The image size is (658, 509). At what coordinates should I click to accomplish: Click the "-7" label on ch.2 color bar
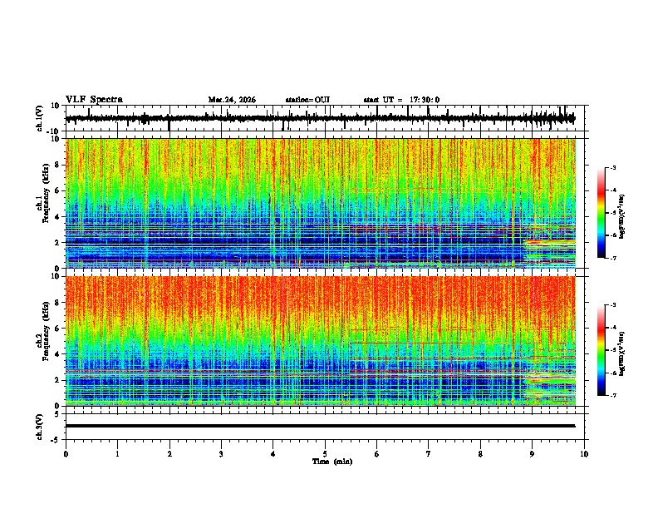click(612, 395)
